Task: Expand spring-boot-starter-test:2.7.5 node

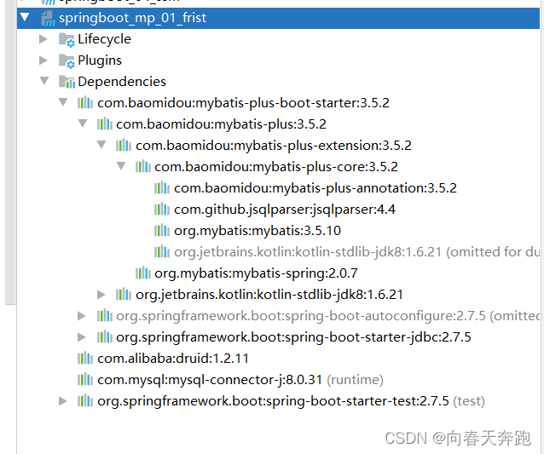Action: [63, 401]
